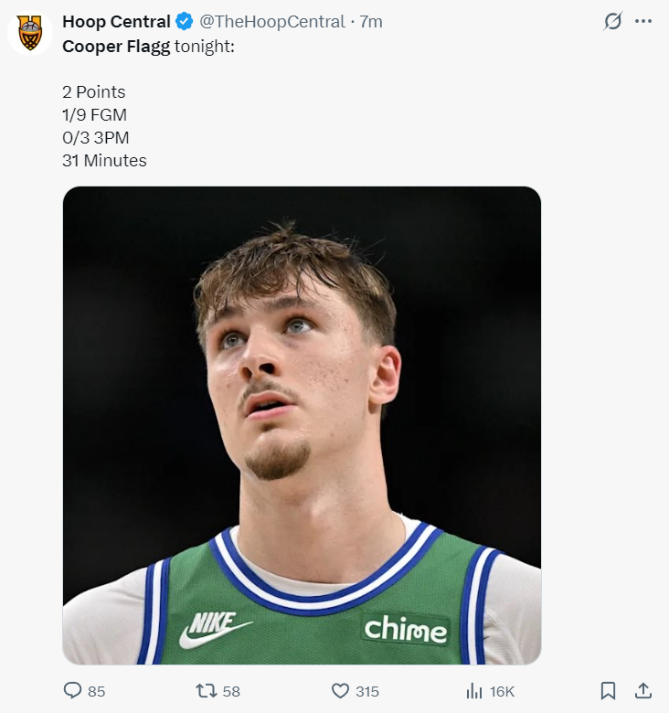Click the "31 Minutes" stat line
The height and width of the screenshot is (713, 669).
pyautogui.click(x=104, y=161)
